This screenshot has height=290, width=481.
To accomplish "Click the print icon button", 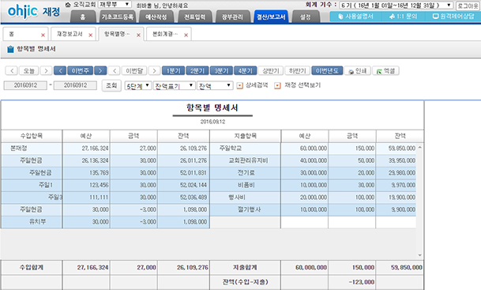I will [357, 71].
